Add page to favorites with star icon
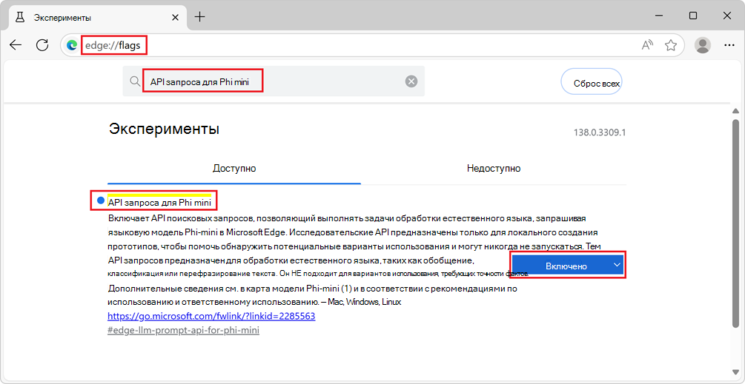 670,45
